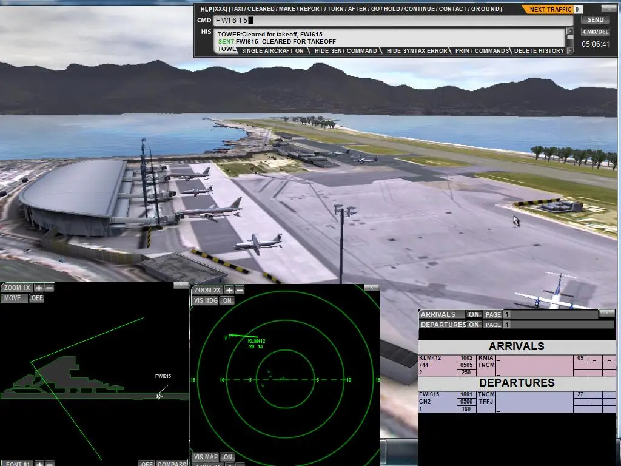The image size is (621, 466).
Task: Click the FWI615 label on ground map
Action: [163, 376]
